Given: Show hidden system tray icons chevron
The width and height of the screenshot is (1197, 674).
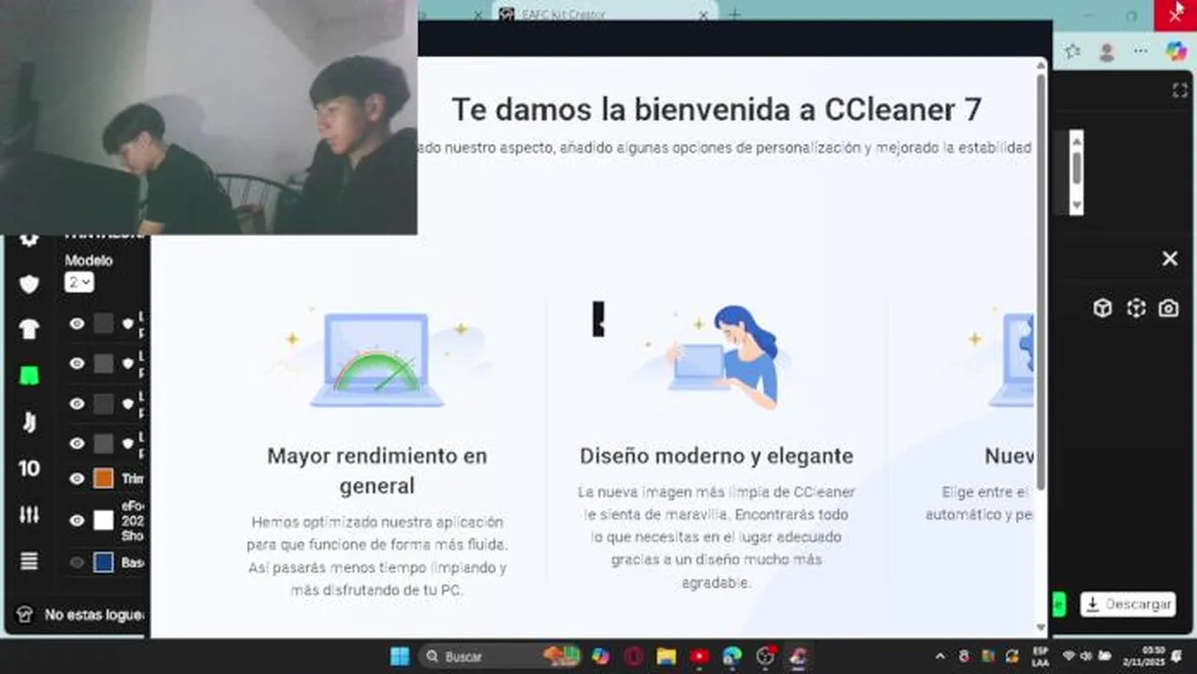Looking at the screenshot, I should (x=940, y=656).
